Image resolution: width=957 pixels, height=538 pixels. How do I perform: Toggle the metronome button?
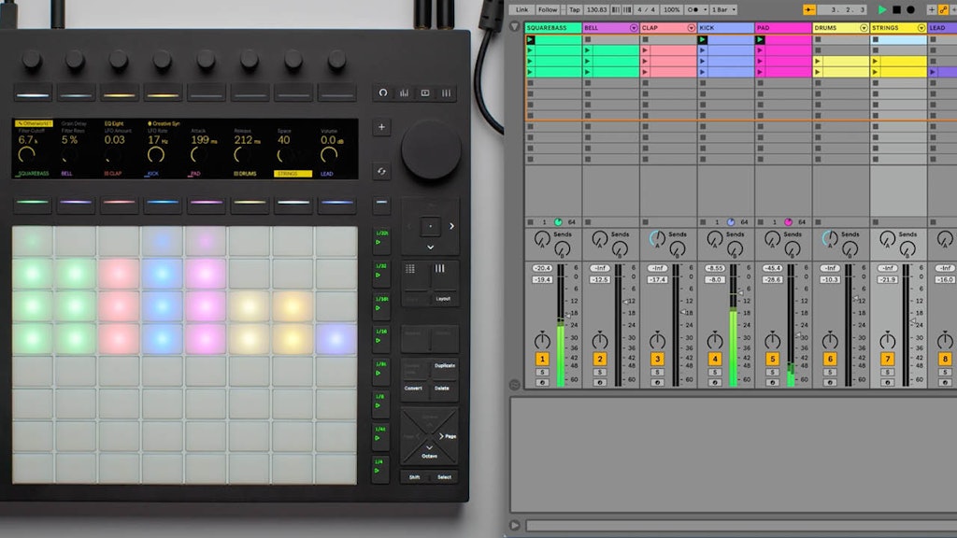(694, 9)
